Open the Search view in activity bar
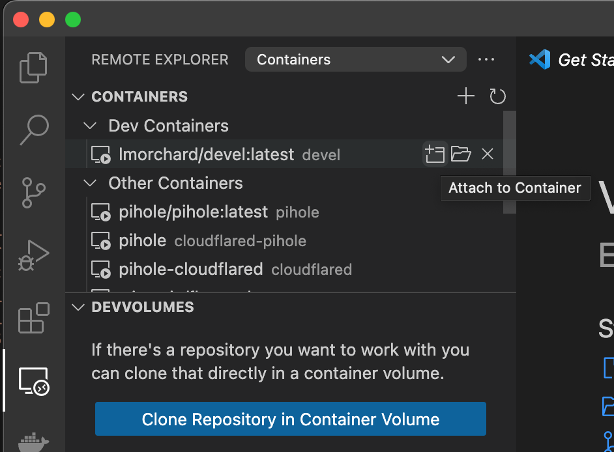This screenshot has height=452, width=614. [34, 130]
